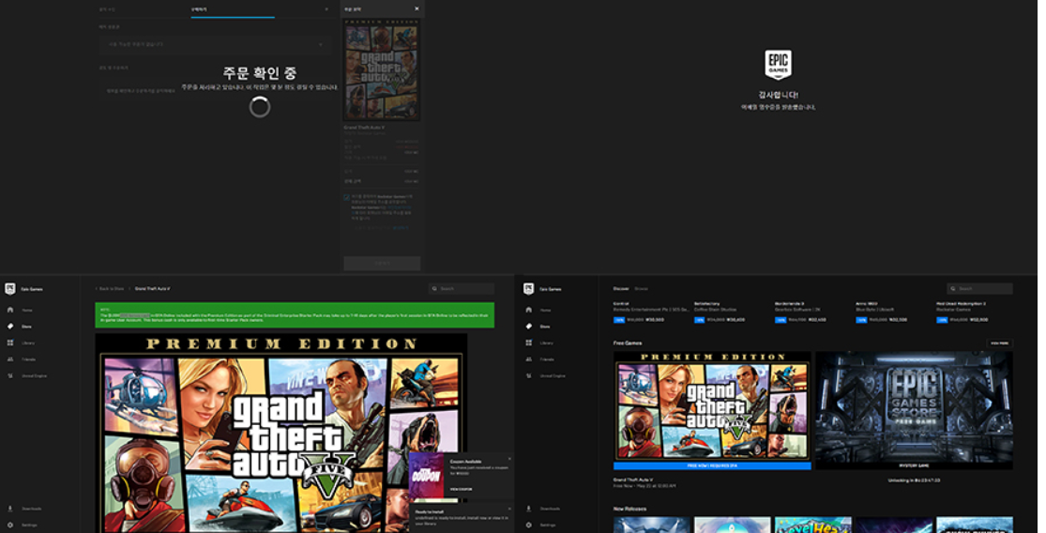
Task: Switch to the Browse tab in the store
Action: click(x=641, y=289)
